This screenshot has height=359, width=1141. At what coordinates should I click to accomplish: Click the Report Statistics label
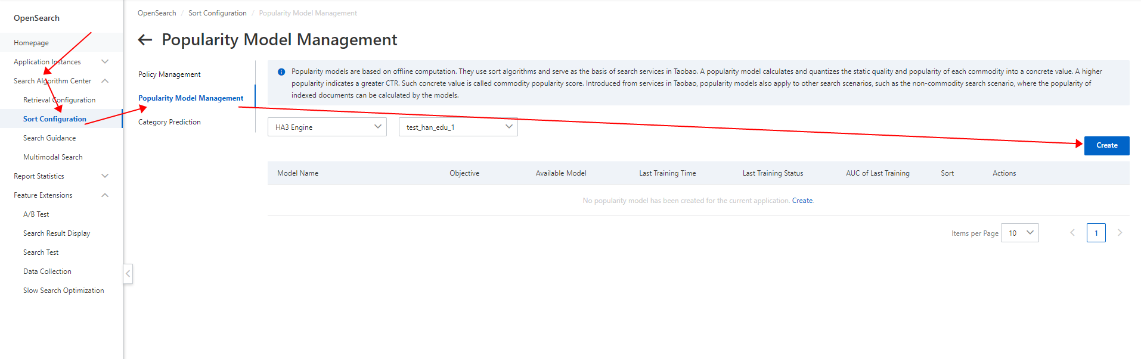pyautogui.click(x=39, y=176)
